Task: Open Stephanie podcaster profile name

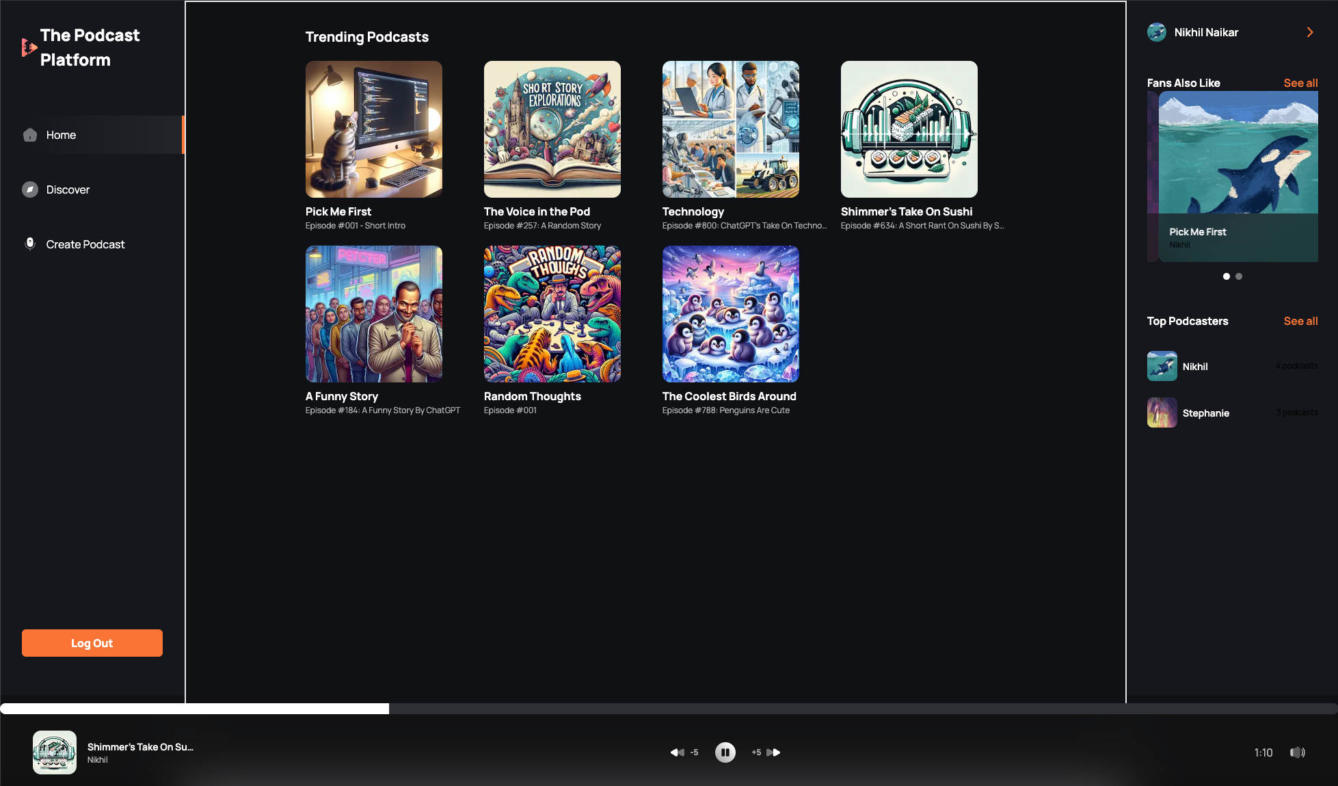Action: (x=1206, y=413)
